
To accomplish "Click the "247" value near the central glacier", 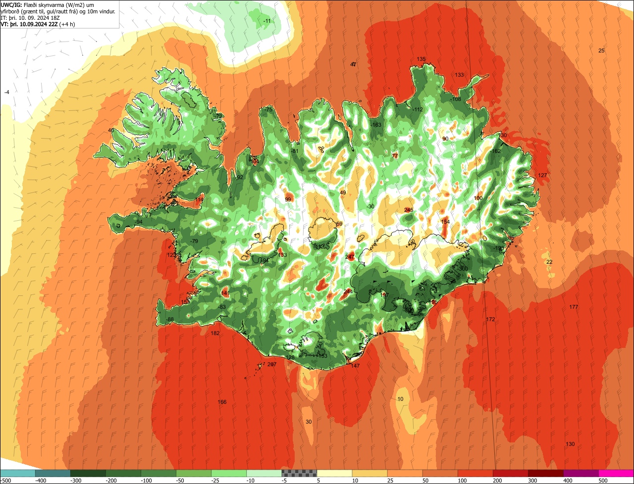I will tap(350, 256).
